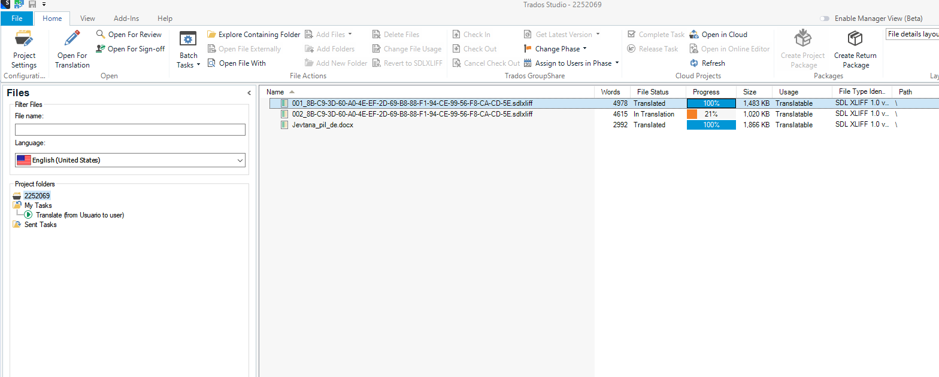Click Revert to SDLXLIFF
Image resolution: width=939 pixels, height=377 pixels.
point(407,63)
